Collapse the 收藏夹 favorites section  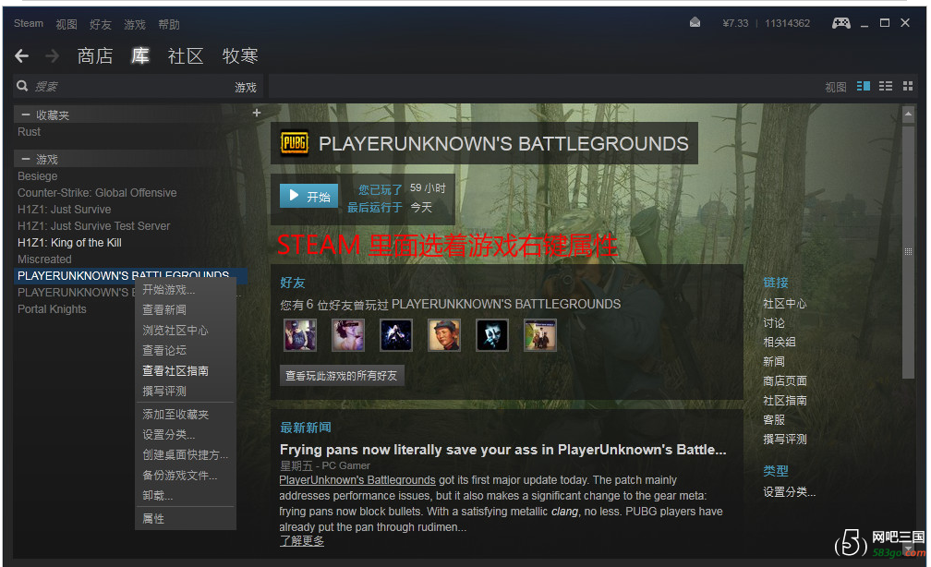[x=26, y=115]
